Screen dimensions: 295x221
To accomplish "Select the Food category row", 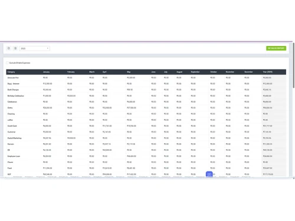I will tap(146, 168).
